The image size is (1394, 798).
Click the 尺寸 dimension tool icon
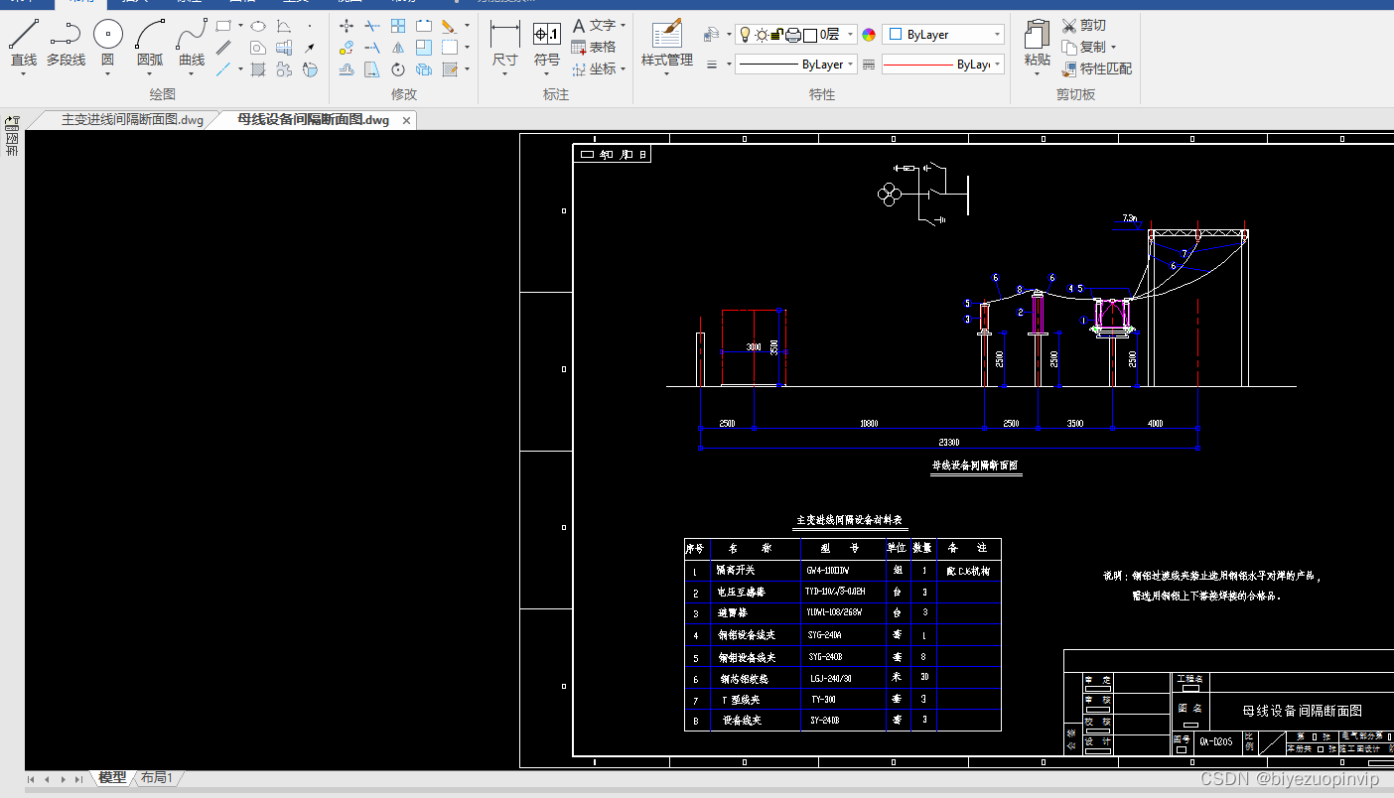505,35
